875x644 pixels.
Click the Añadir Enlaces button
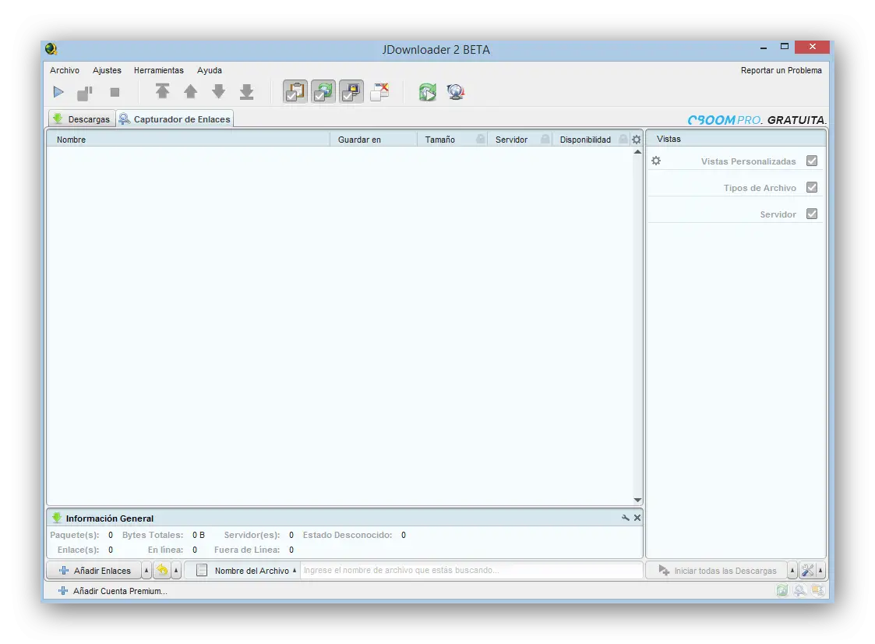[x=93, y=570]
